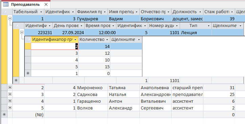This screenshot has width=245, height=124.
Task: Open the Тип column dropdown arrow
Action: point(208,26)
